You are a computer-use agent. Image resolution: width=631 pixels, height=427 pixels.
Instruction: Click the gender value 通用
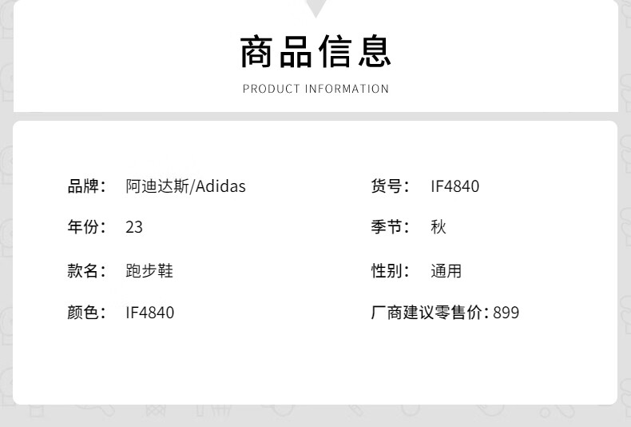tap(446, 271)
